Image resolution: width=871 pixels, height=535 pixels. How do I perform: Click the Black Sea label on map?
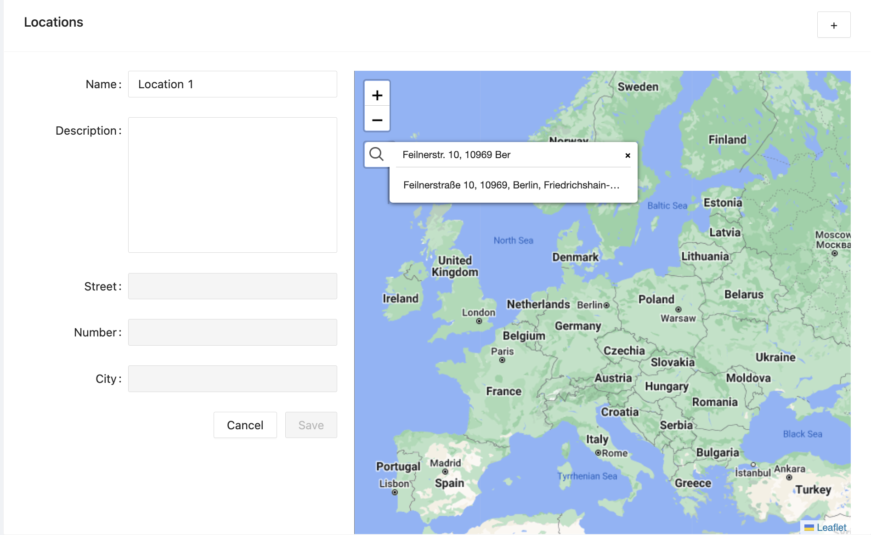(803, 434)
